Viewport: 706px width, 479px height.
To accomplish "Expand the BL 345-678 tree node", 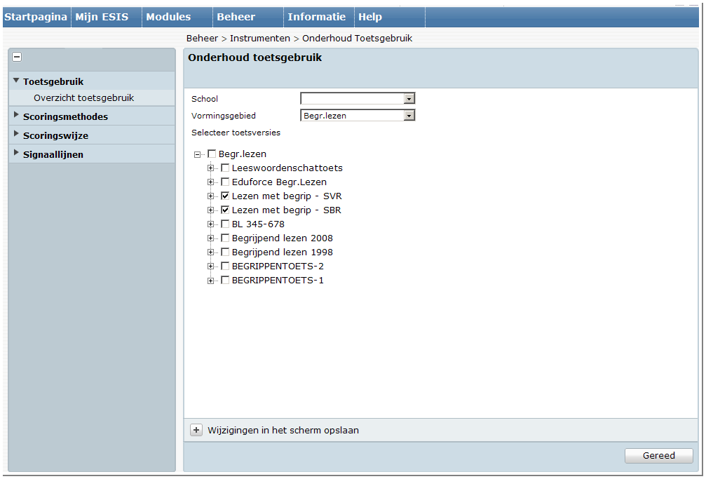I will click(x=210, y=224).
